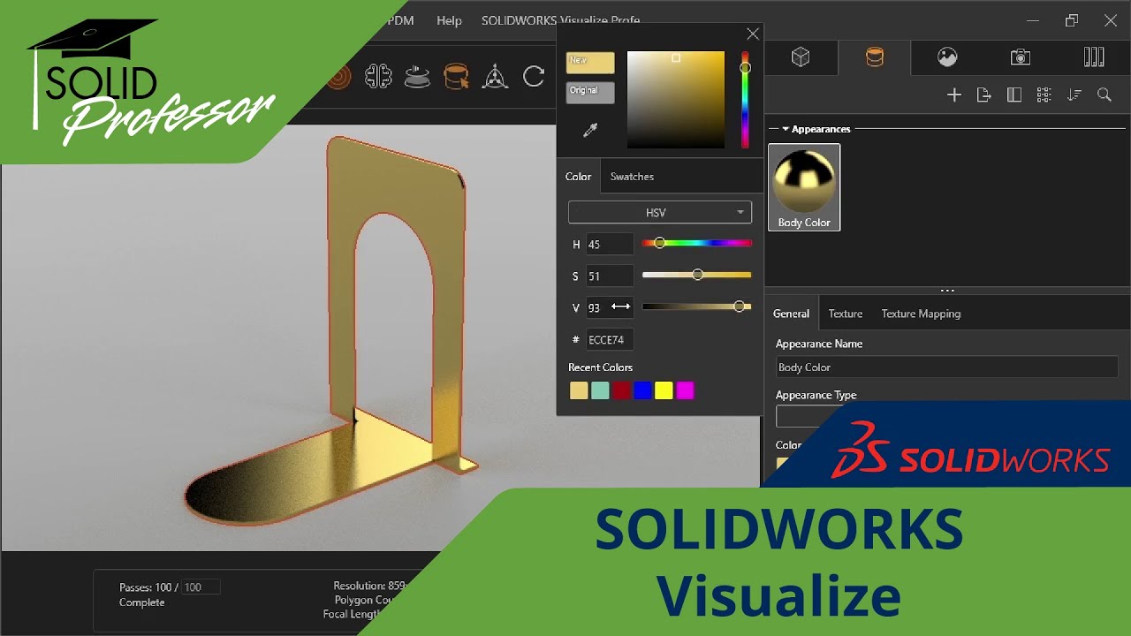Image resolution: width=1131 pixels, height=636 pixels.
Task: Select the teal recent color swatch
Action: pos(600,390)
